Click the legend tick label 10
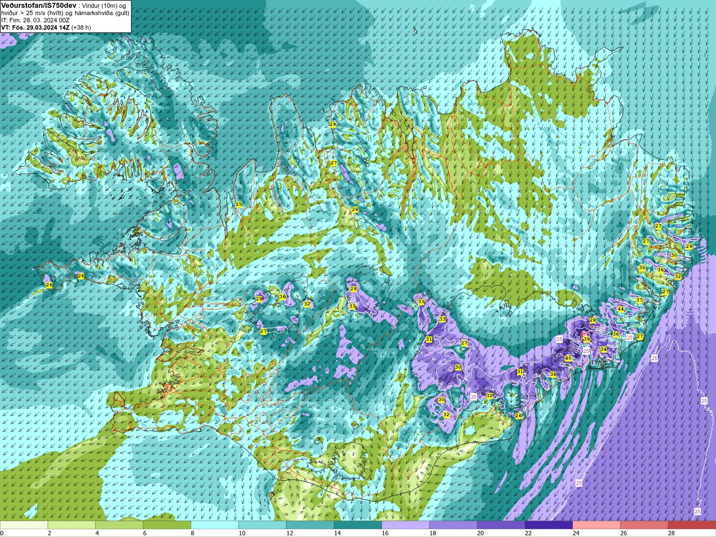The image size is (716, 537). 242,533
